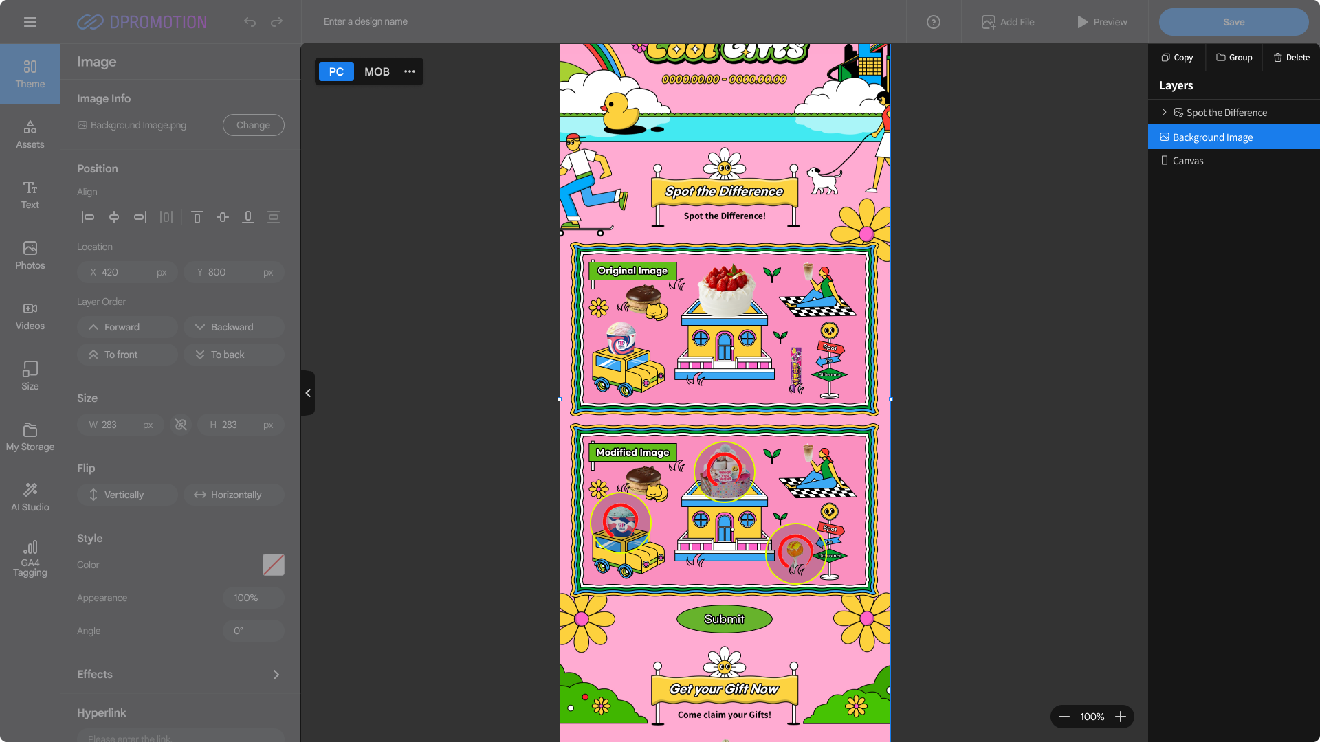Align left edges icon
The image size is (1320, 742).
pyautogui.click(x=87, y=217)
